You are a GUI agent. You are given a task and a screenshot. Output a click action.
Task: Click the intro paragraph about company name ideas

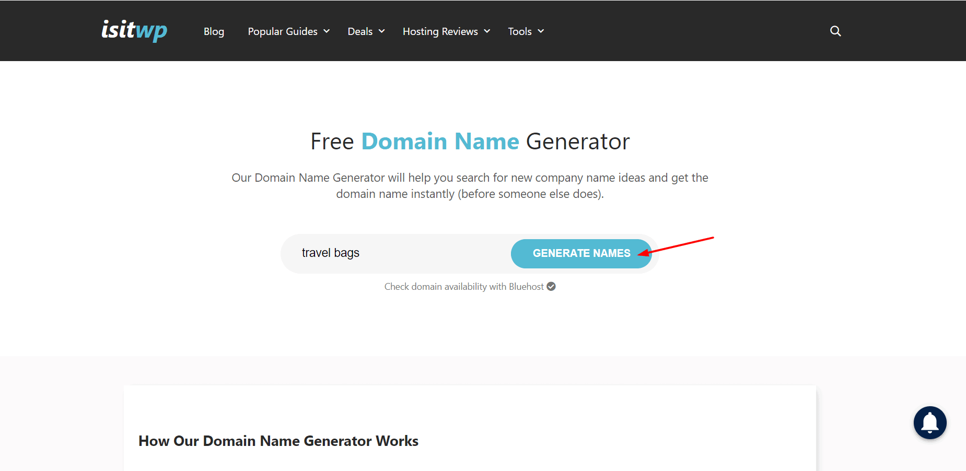(x=470, y=186)
